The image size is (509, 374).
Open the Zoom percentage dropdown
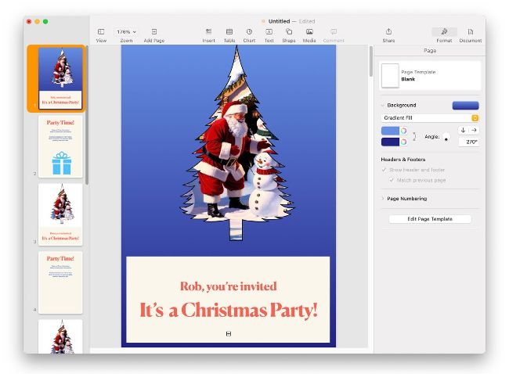point(126,32)
